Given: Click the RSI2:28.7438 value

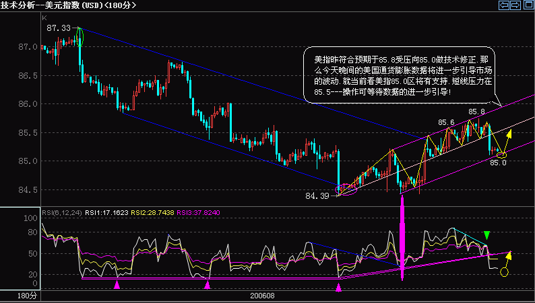Looking at the screenshot, I should (153, 212).
